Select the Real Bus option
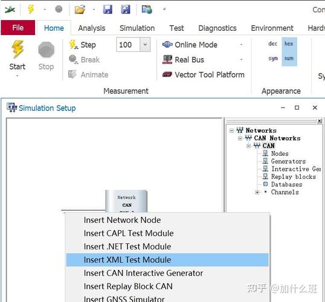This screenshot has height=302, width=325. (x=184, y=60)
